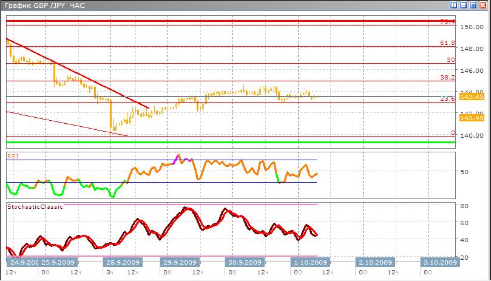Click the 29.9.2009 date marker
The image size is (491, 281).
point(180,263)
